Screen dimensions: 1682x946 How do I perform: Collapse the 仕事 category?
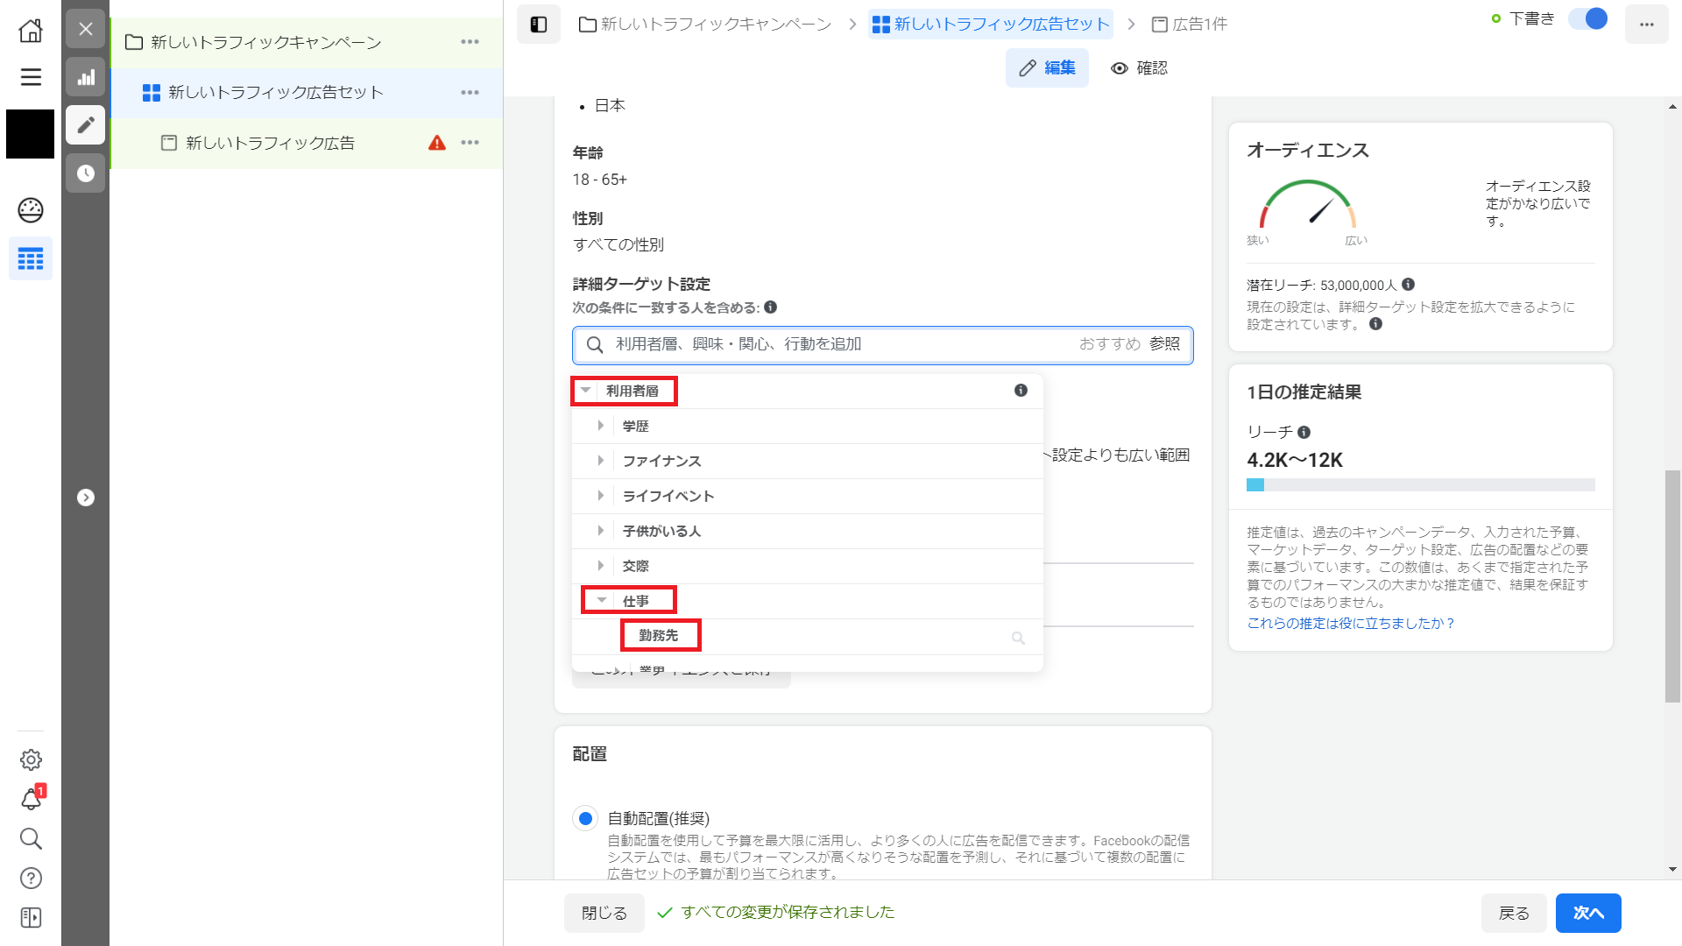(602, 601)
